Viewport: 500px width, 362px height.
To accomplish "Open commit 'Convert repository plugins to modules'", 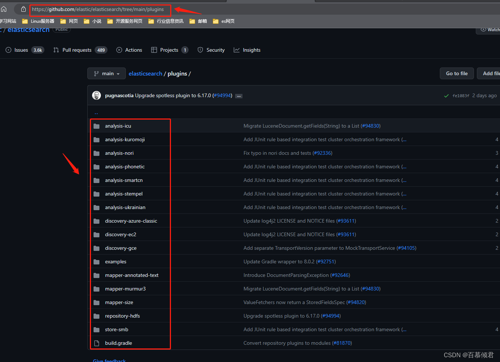I will coord(287,343).
